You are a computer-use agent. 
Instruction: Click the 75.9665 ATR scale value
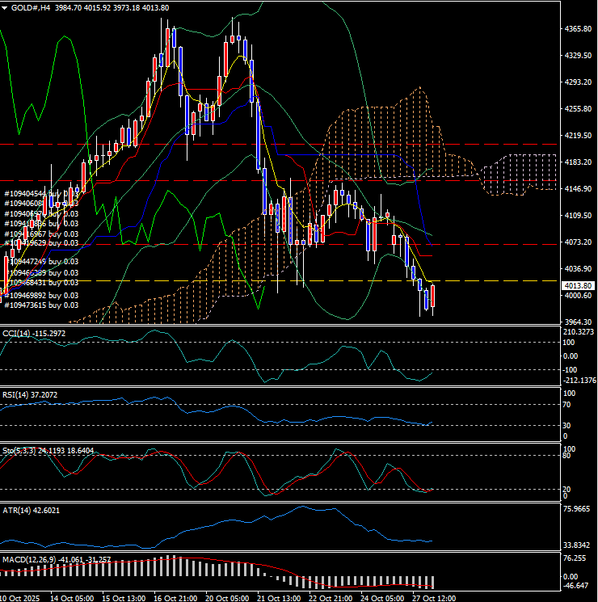point(579,509)
